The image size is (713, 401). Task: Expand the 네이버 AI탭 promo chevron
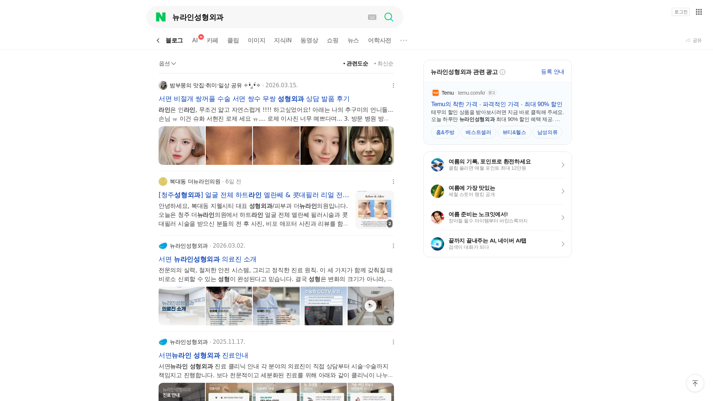point(563,244)
